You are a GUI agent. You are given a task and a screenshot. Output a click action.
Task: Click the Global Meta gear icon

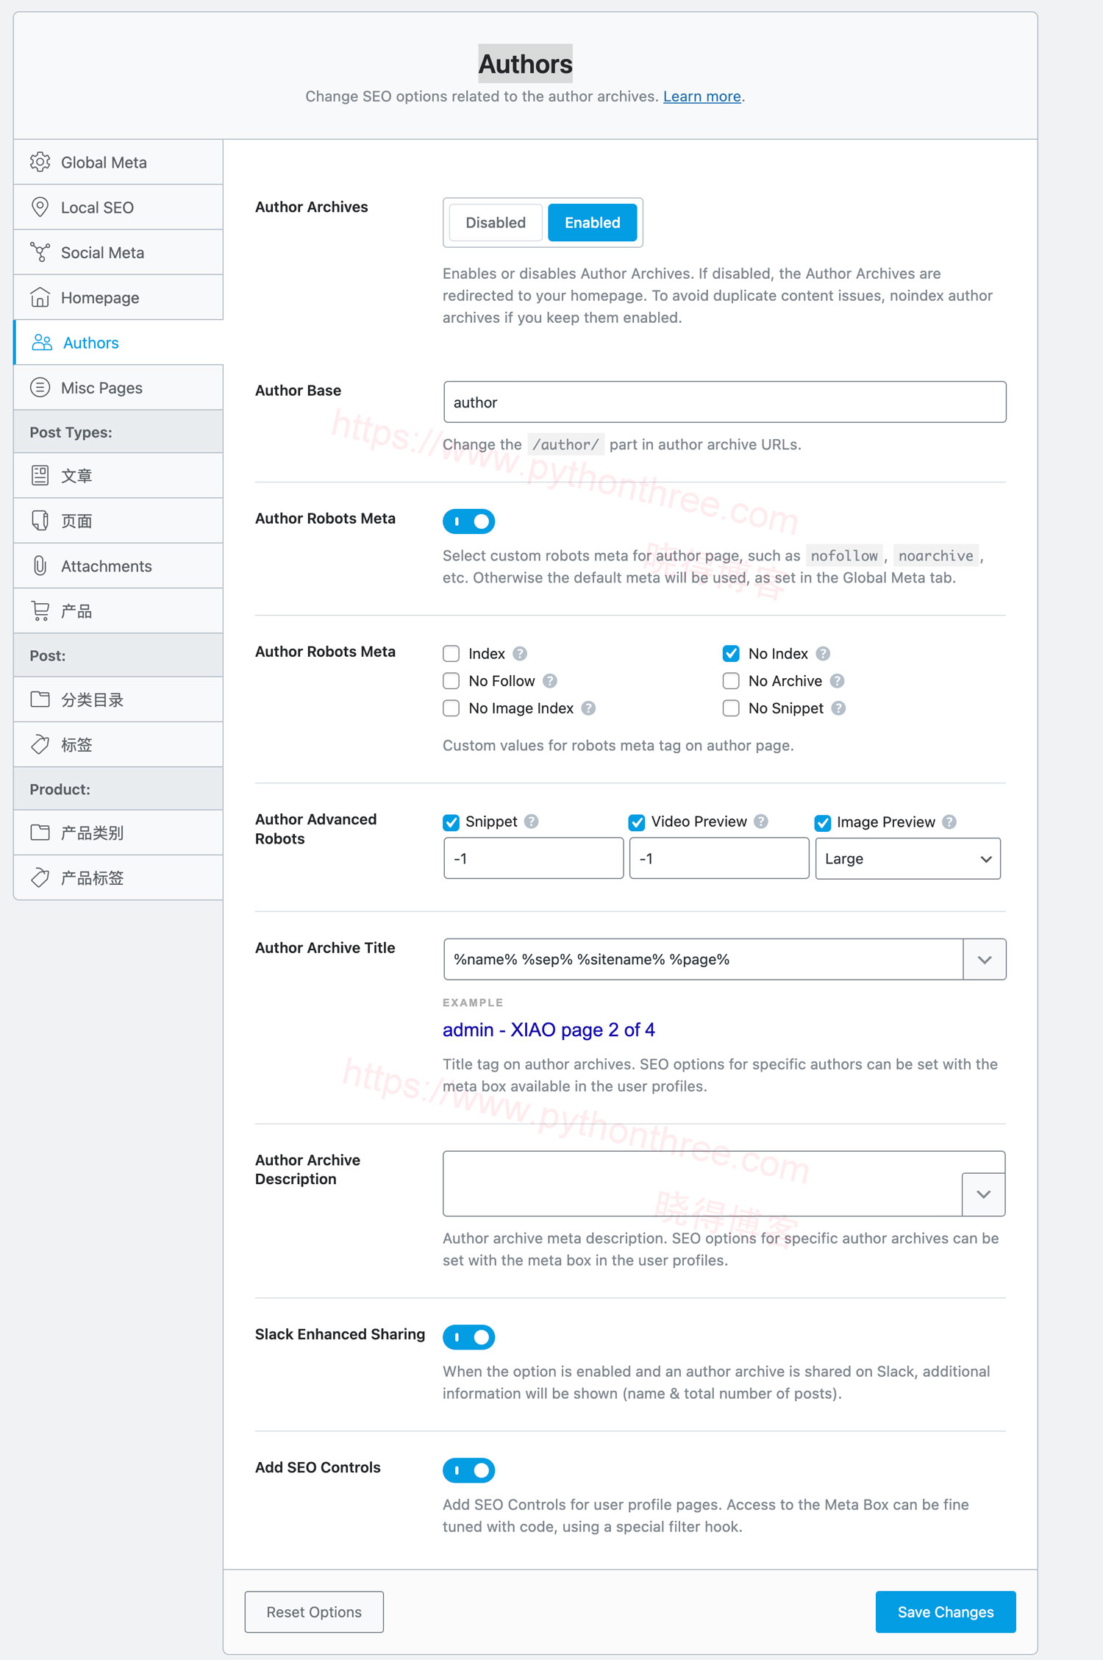(x=40, y=162)
